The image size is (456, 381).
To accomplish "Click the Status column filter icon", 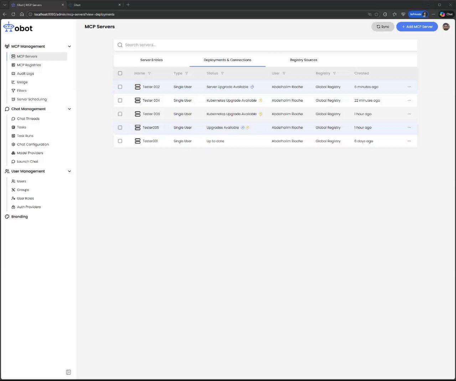I will coord(222,73).
